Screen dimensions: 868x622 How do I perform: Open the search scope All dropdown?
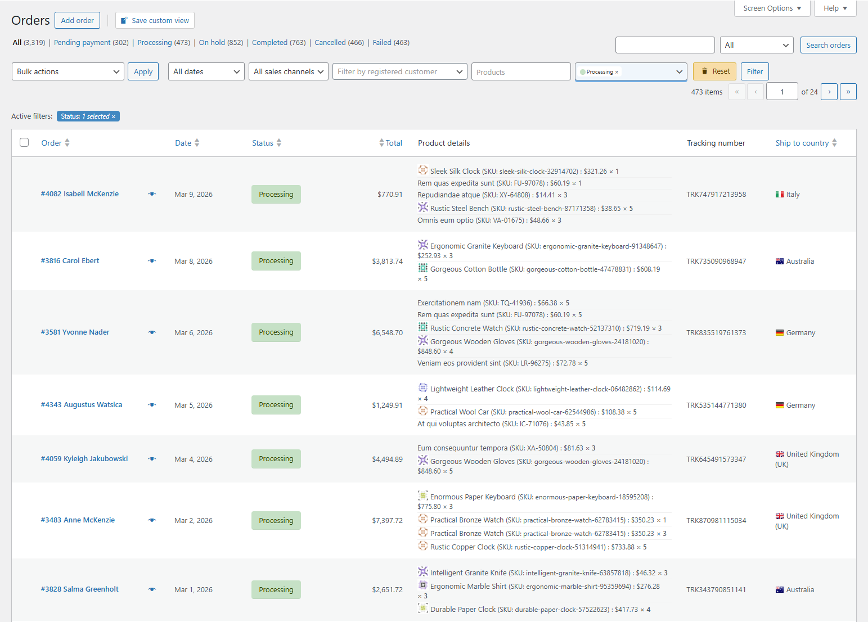click(757, 45)
